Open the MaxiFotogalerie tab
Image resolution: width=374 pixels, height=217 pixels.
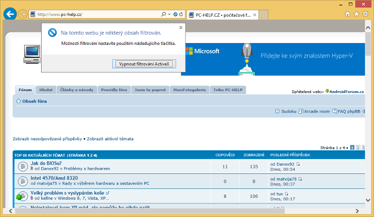click(x=189, y=90)
